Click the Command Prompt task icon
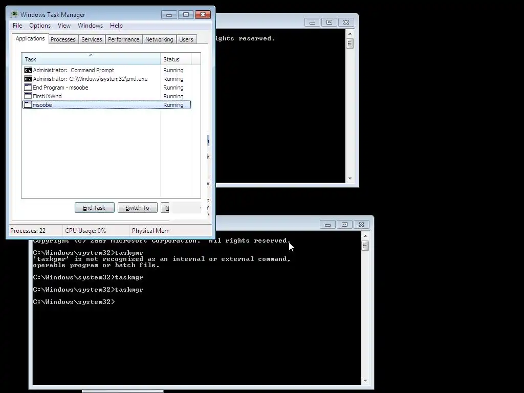Image resolution: width=524 pixels, height=393 pixels. (x=28, y=70)
